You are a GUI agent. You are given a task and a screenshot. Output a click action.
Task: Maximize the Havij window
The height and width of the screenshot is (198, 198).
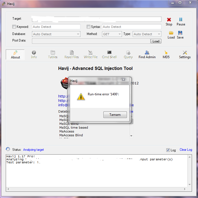point(180,2)
